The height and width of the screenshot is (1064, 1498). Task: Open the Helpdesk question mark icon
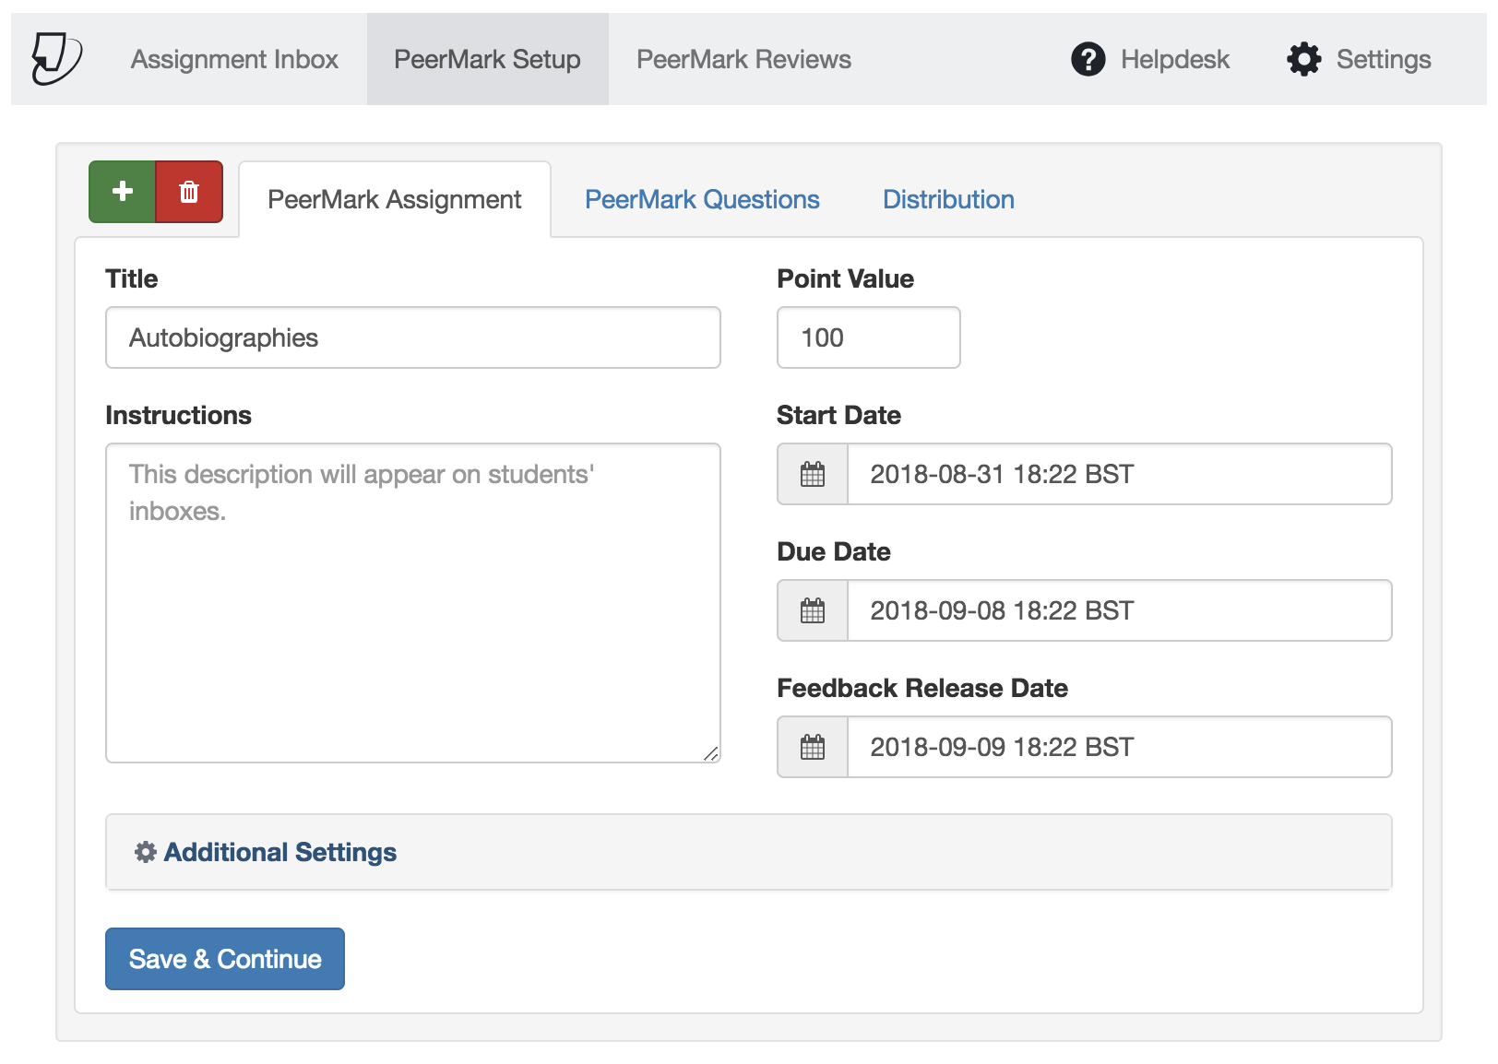pos(1088,59)
